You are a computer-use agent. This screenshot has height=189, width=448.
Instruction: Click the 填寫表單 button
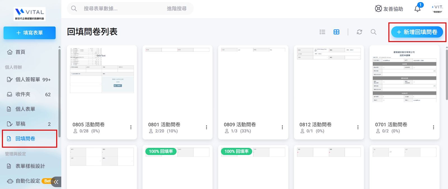tap(29, 33)
